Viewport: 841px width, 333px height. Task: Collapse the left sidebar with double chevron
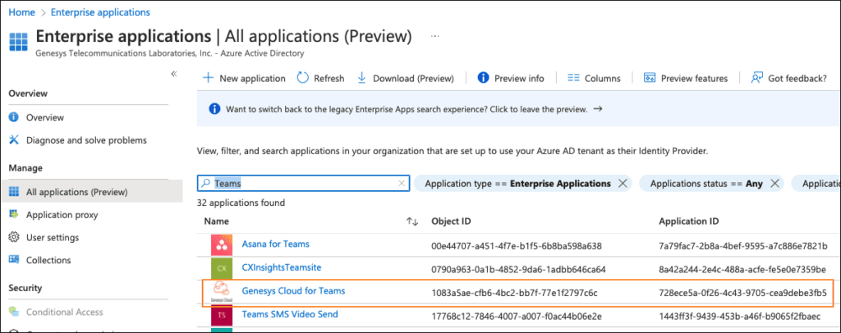click(173, 74)
